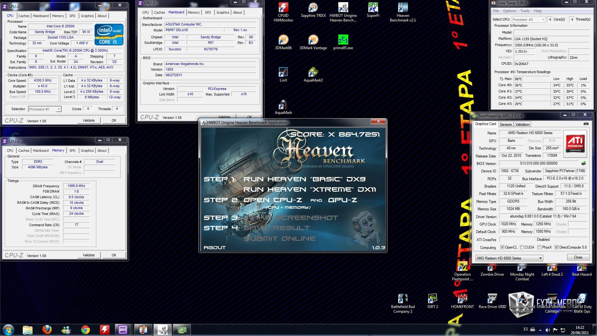Viewport: 597px width, 336px height.
Task: Open the Windows Start menu orb
Action: click(x=8, y=329)
